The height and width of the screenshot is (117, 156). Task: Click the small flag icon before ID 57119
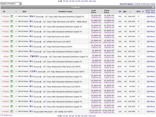click(2, 16)
